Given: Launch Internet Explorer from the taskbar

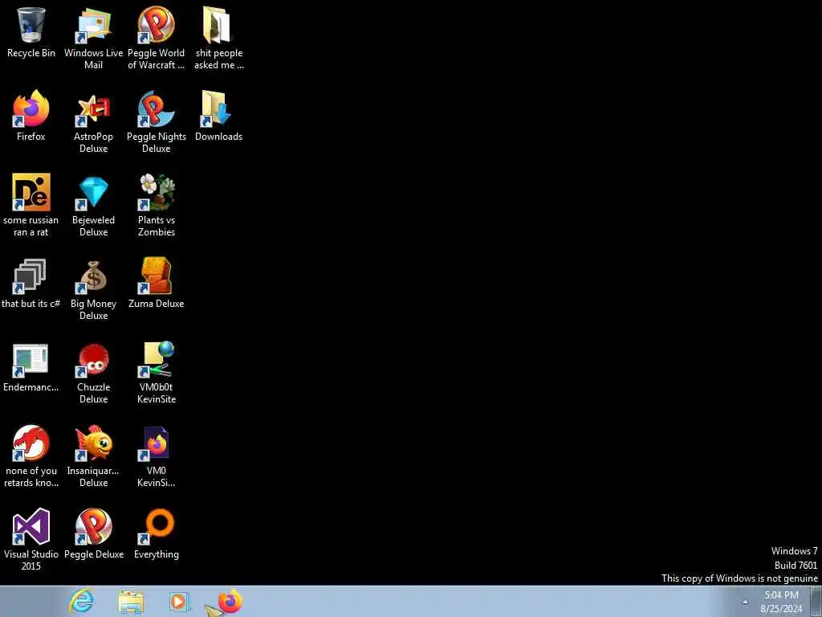Looking at the screenshot, I should coord(82,601).
